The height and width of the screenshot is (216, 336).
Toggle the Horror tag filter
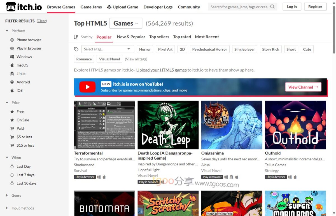click(x=145, y=49)
